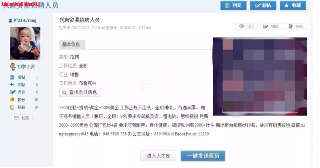The height and width of the screenshot is (168, 320).
Task: View user's 回帖 replies arrow icon
Action: coord(12,84)
